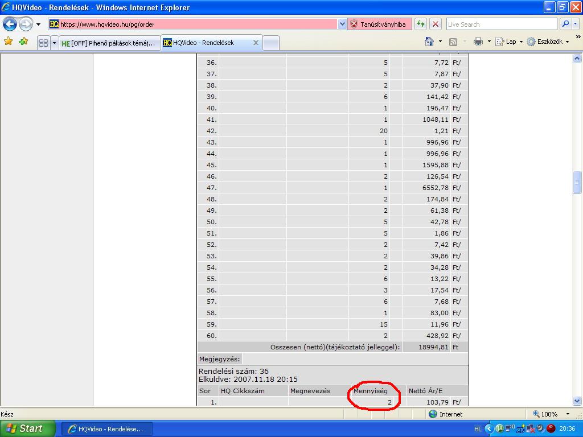Open the search options dropdown arrow
Image resolution: width=583 pixels, height=437 pixels.
click(x=576, y=24)
